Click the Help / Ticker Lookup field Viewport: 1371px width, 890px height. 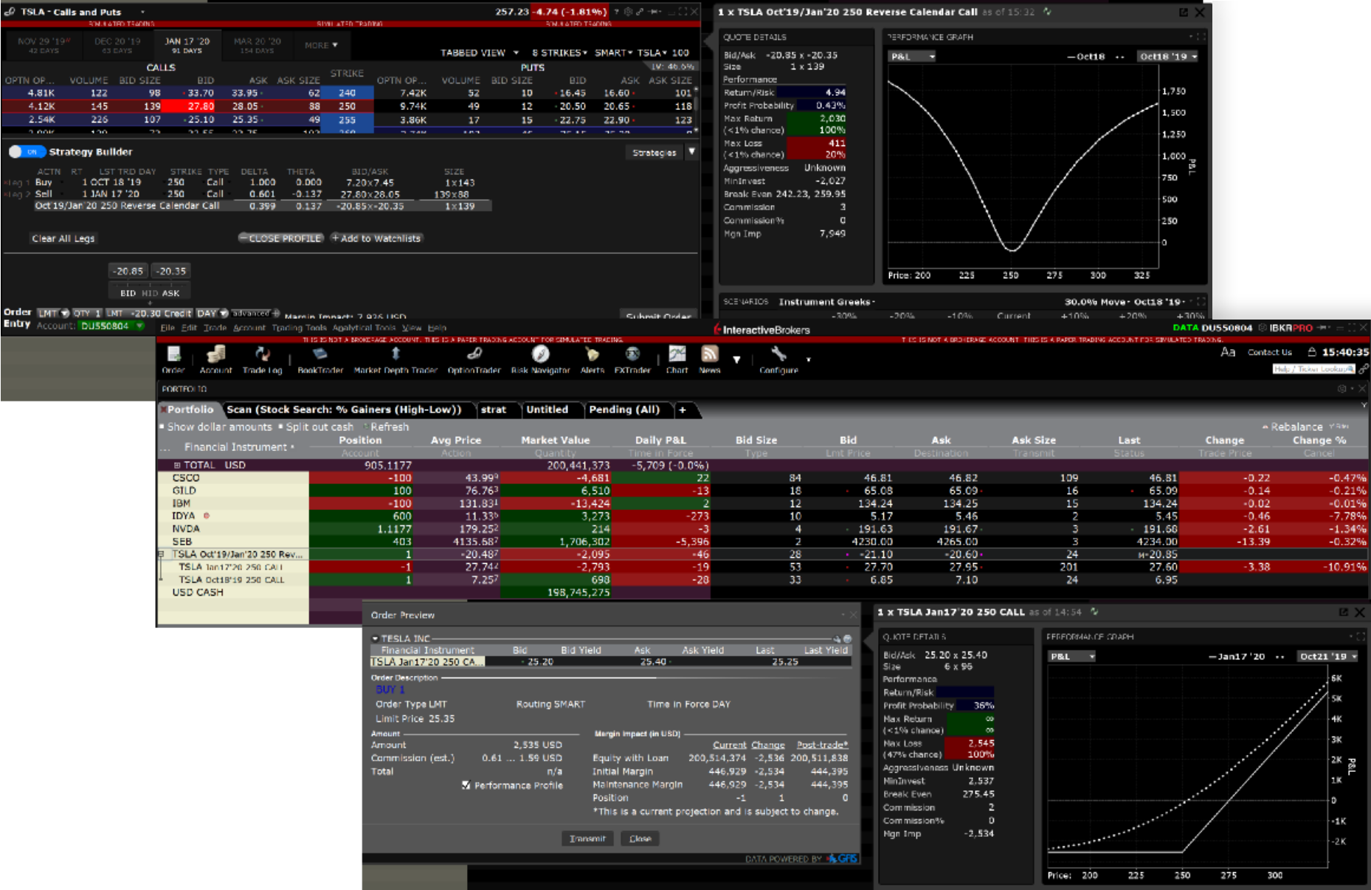[x=1313, y=369]
